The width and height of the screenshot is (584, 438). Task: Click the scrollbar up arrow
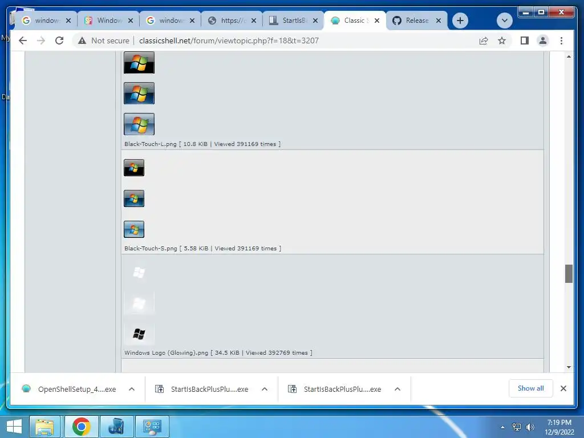(x=569, y=56)
